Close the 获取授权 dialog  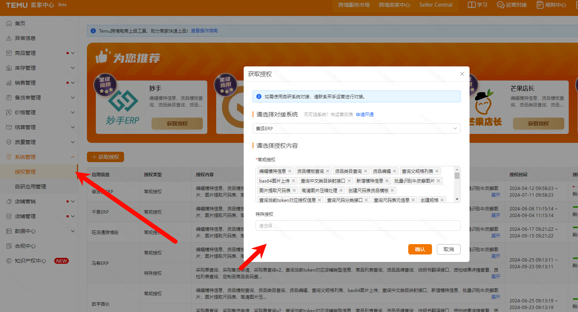point(462,74)
